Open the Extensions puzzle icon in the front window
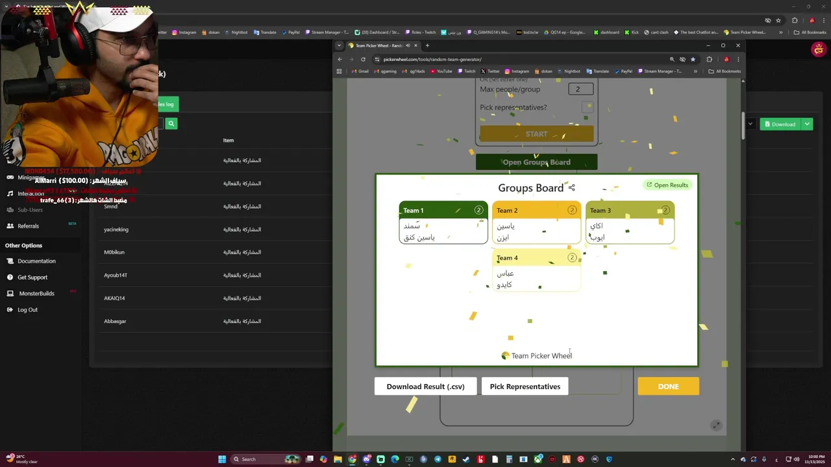Viewport: 831px width, 467px height. (709, 59)
